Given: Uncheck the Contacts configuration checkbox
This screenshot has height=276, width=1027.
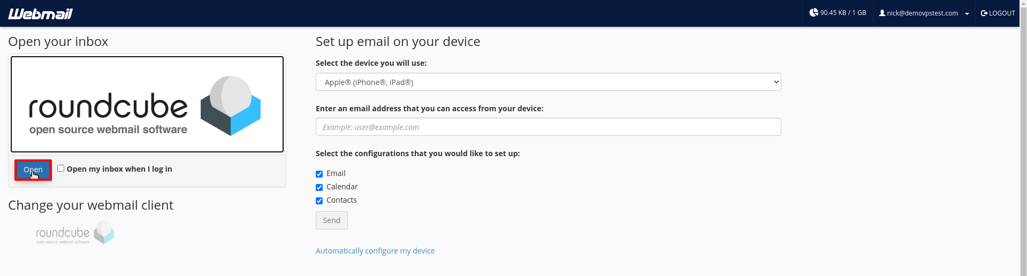Looking at the screenshot, I should point(319,201).
